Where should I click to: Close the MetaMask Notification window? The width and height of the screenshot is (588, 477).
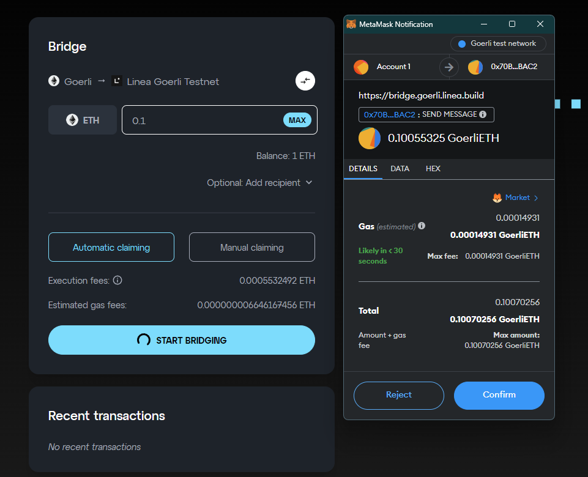click(540, 24)
